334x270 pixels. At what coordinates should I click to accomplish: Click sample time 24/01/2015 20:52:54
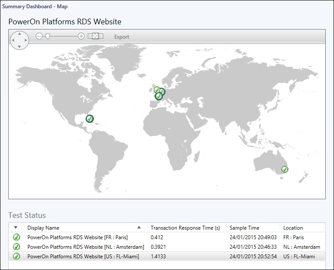point(253,257)
